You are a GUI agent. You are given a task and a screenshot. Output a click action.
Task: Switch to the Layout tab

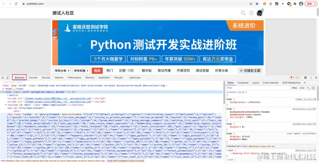(x=256, y=83)
